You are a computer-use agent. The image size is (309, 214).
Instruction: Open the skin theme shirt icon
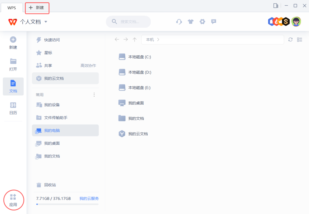[x=191, y=22]
